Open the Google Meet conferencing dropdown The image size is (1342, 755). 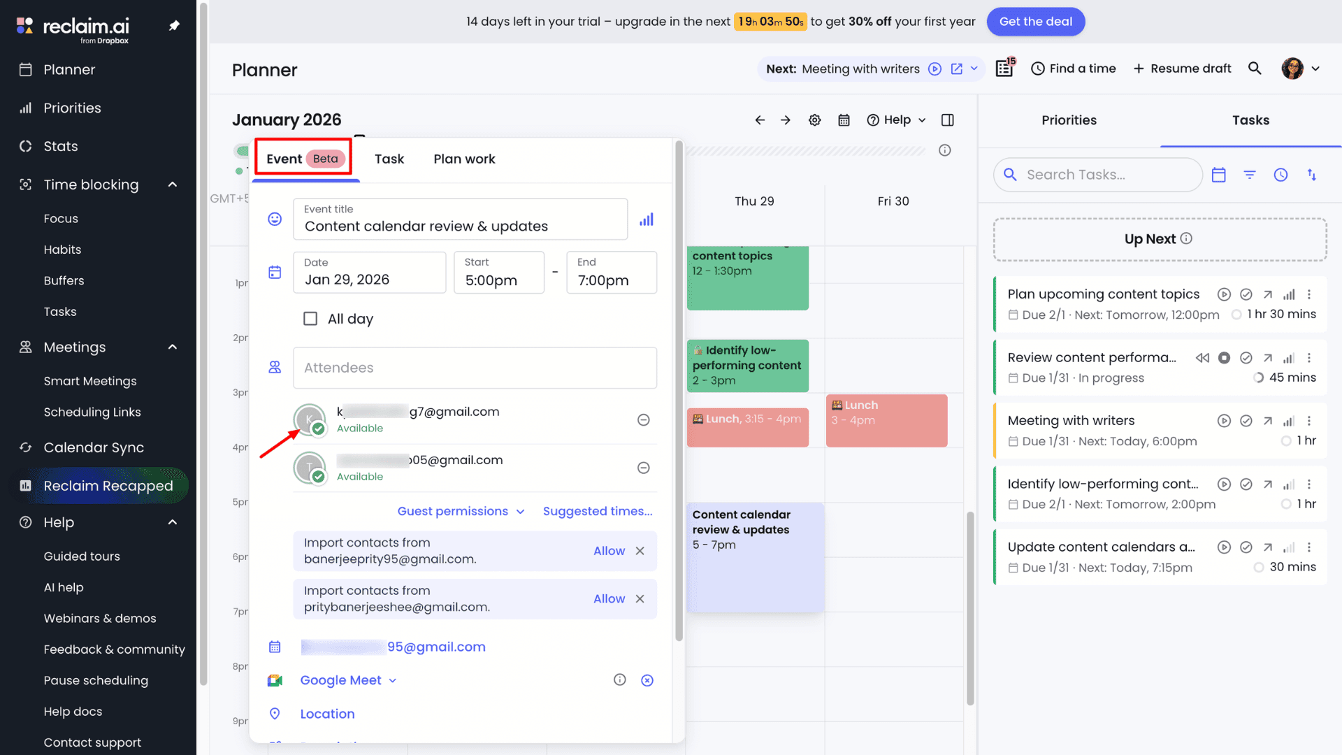[x=348, y=680]
